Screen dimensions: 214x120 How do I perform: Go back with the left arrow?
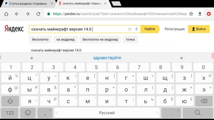pos(17,14)
